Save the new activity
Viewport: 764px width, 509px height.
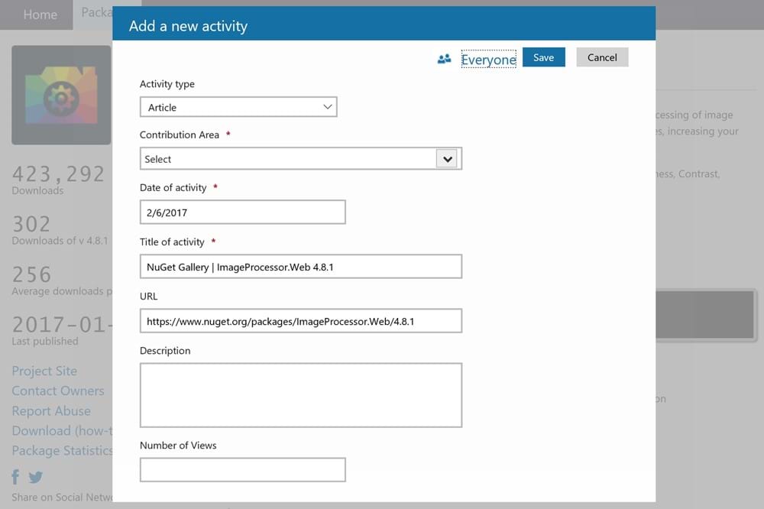pyautogui.click(x=544, y=57)
